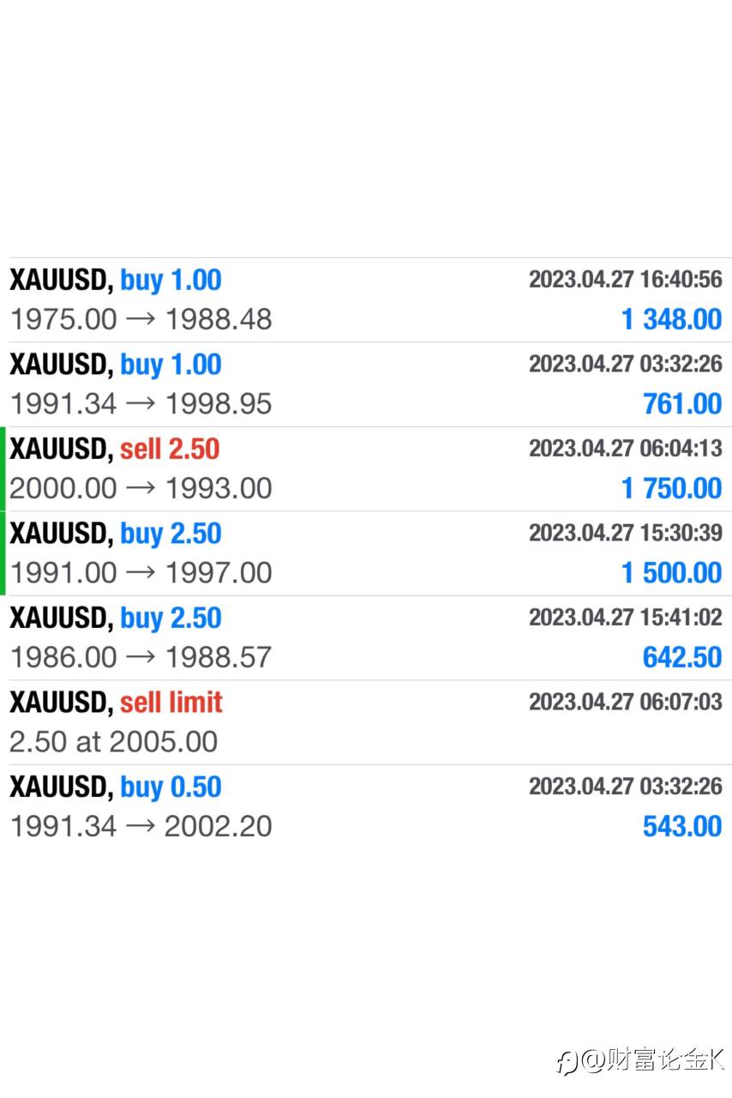The image size is (732, 1098).
Task: Open the trade 1991.00 → 1997.00
Action: tap(141, 572)
